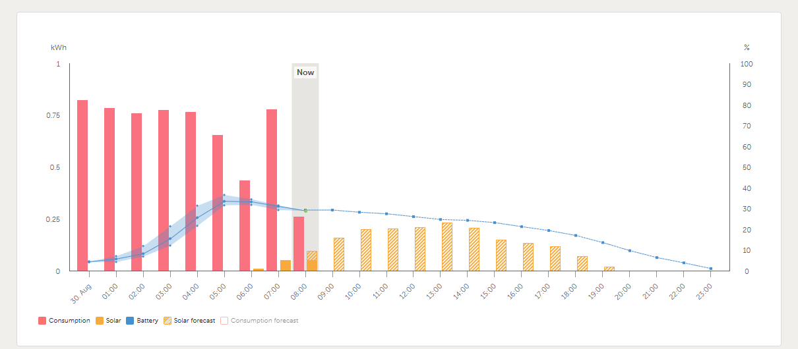
Task: Click the kWh axis unit label
Action: click(x=59, y=47)
